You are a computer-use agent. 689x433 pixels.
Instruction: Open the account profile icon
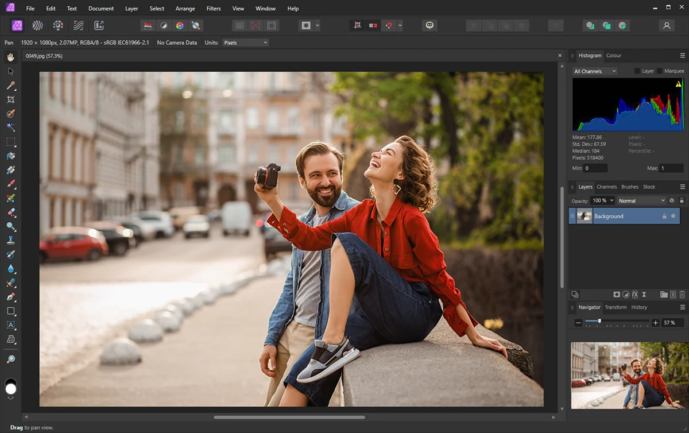(667, 25)
